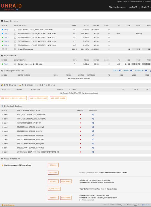Click drive icon next to ST4000DM000 (sdc)

point(15,45)
